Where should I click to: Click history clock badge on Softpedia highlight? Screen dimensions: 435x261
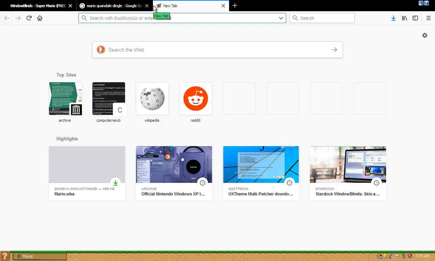(x=290, y=183)
